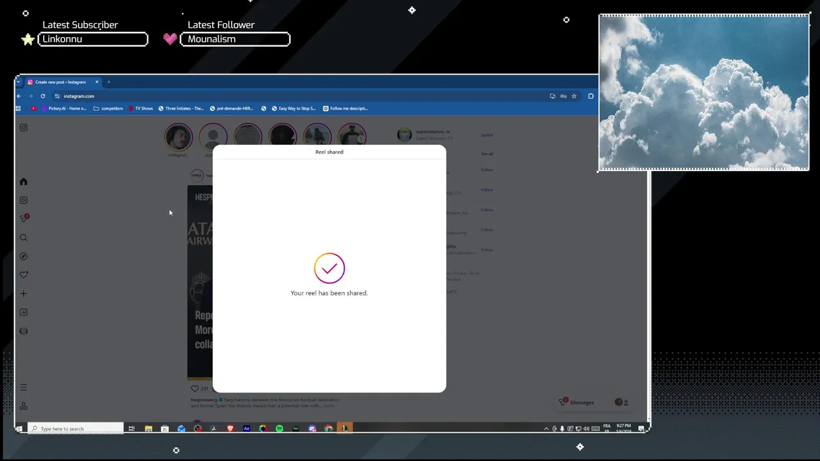Open the browser Extensions puzzle icon

pyautogui.click(x=591, y=96)
